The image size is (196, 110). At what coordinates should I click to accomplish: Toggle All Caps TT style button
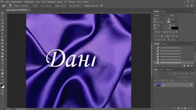(x=162, y=32)
